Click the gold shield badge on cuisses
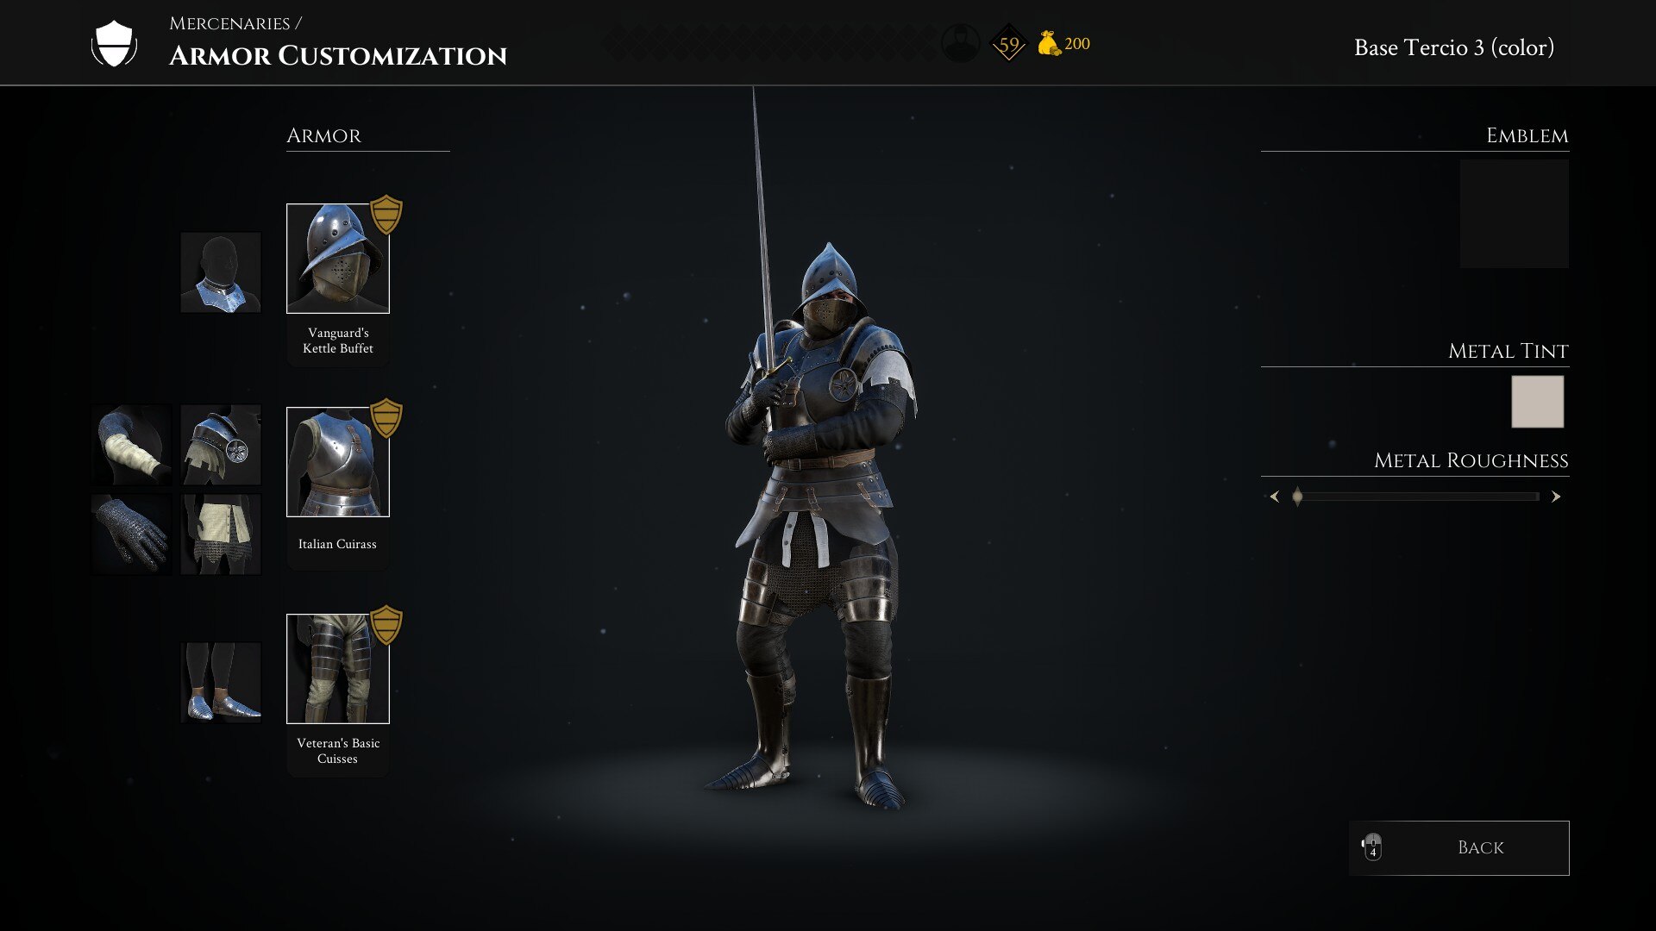 [386, 625]
